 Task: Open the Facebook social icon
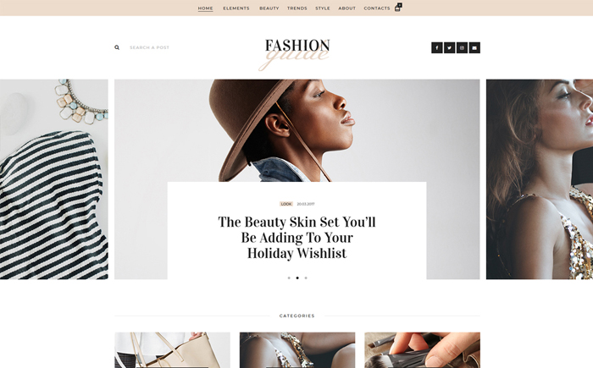click(x=437, y=47)
